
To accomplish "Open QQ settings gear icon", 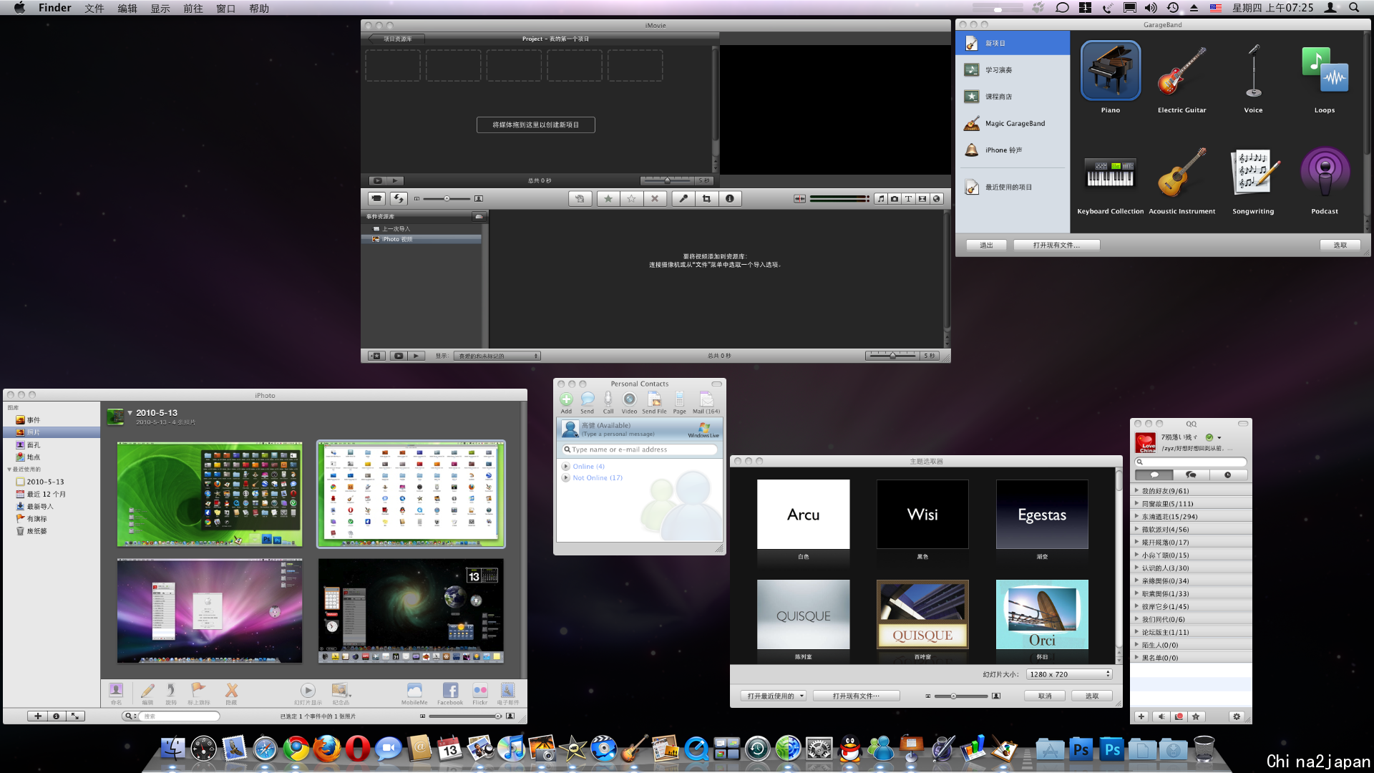I will [1236, 716].
